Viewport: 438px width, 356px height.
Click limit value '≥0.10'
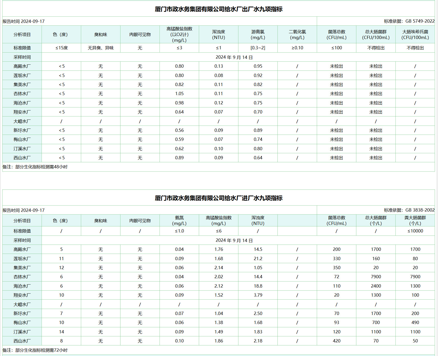297,48
